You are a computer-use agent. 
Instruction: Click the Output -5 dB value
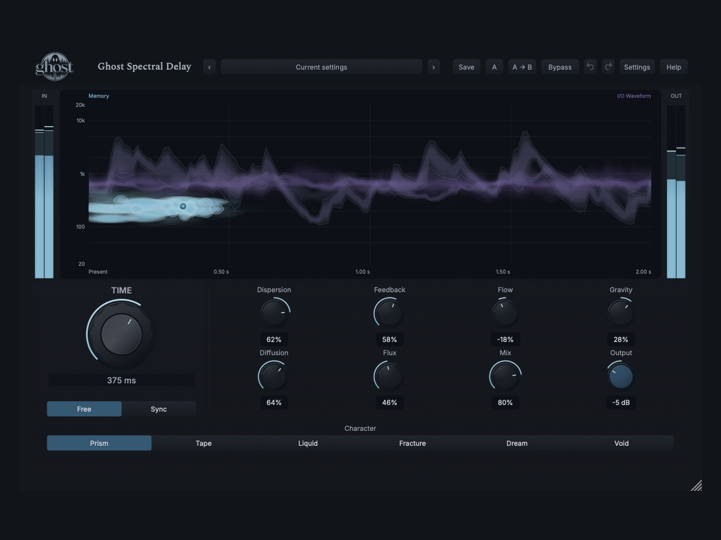click(621, 403)
